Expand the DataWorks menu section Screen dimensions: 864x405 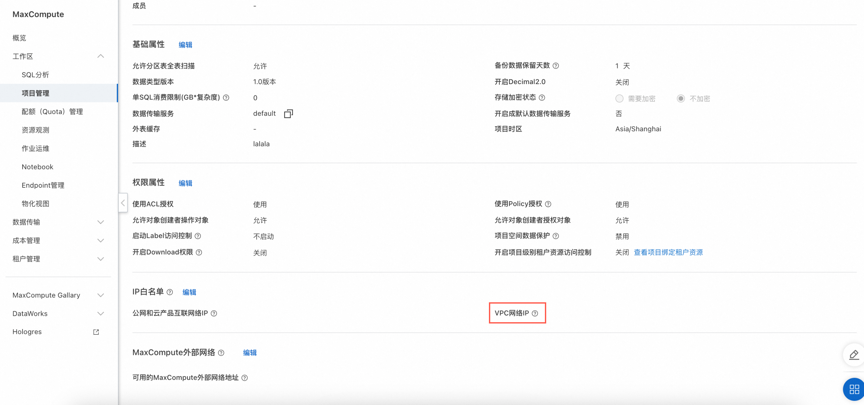tap(100, 314)
